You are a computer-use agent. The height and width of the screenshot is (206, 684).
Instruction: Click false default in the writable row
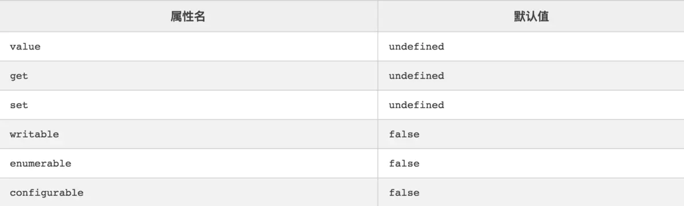tap(404, 134)
